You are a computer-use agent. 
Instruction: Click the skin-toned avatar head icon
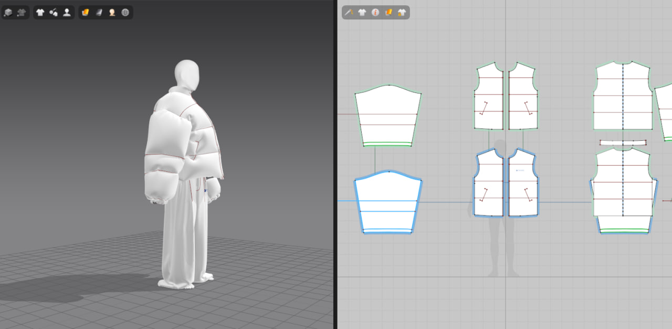(x=112, y=13)
